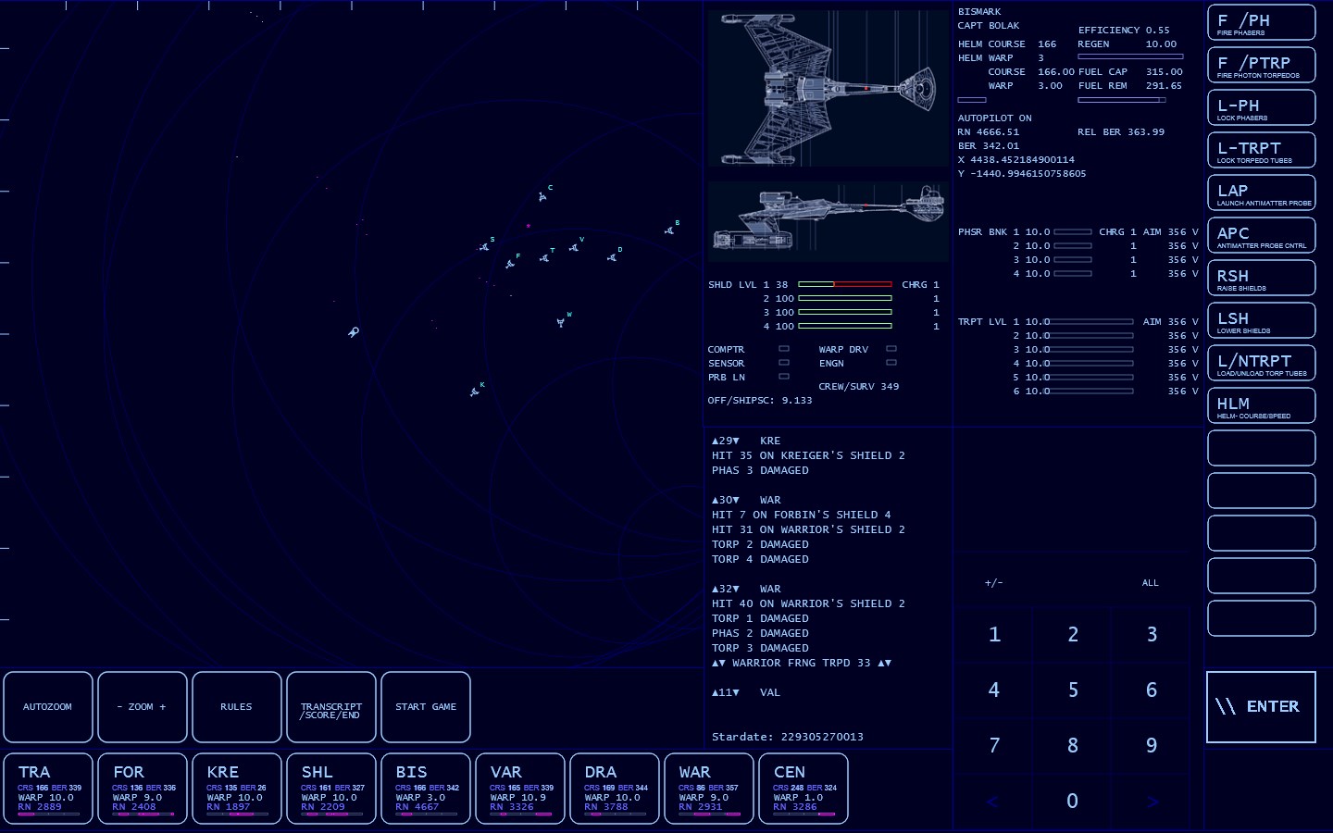Select the KRE ship card
The height and width of the screenshot is (833, 1333).
[237, 789]
